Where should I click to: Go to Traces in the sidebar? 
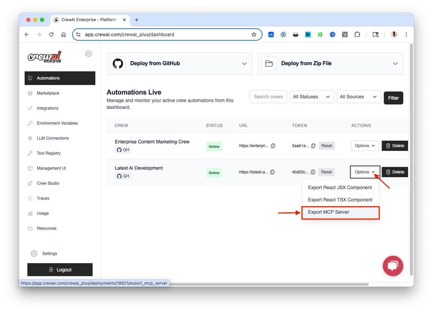(43, 198)
